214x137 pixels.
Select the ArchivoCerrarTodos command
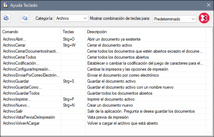click(19, 57)
